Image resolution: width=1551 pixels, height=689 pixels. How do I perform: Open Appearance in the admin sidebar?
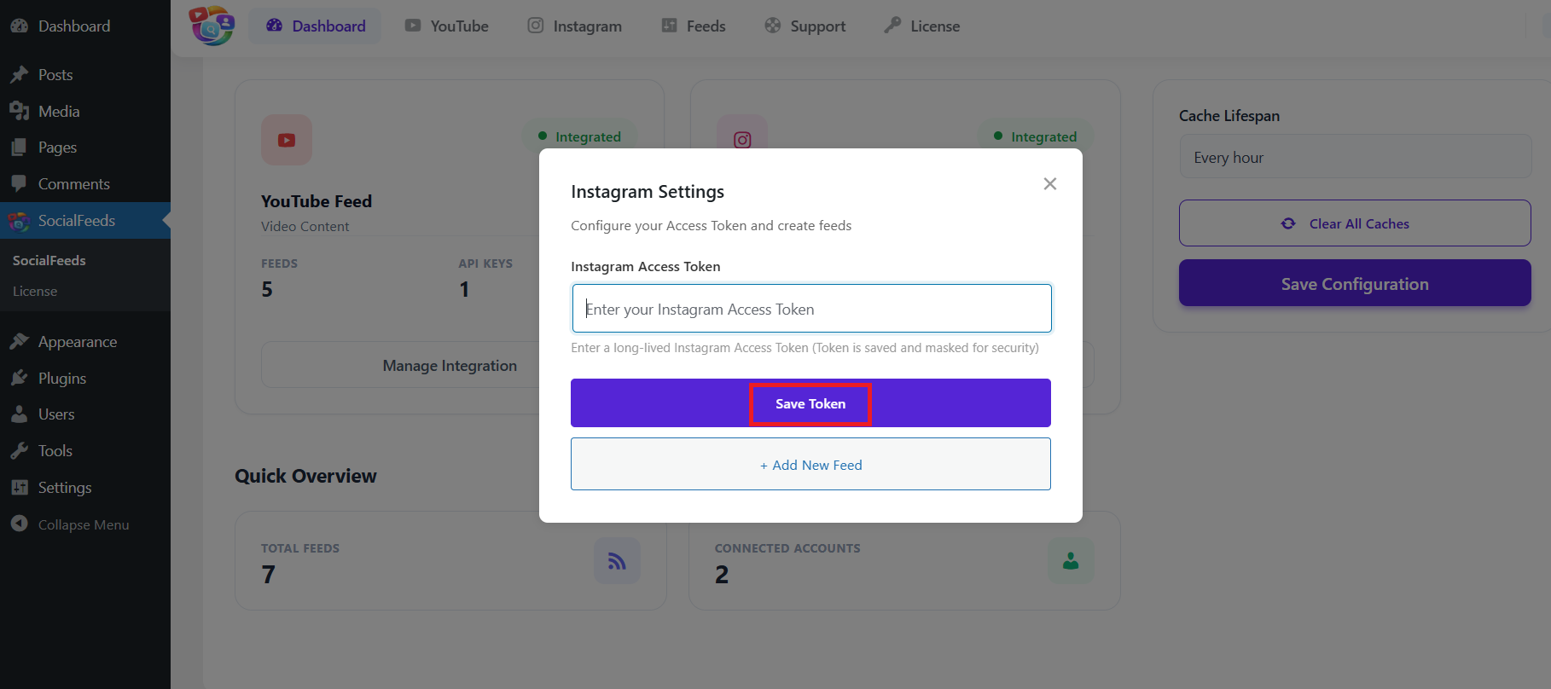(77, 342)
